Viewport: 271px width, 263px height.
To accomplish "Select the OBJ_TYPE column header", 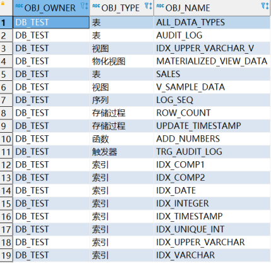I will point(122,8).
